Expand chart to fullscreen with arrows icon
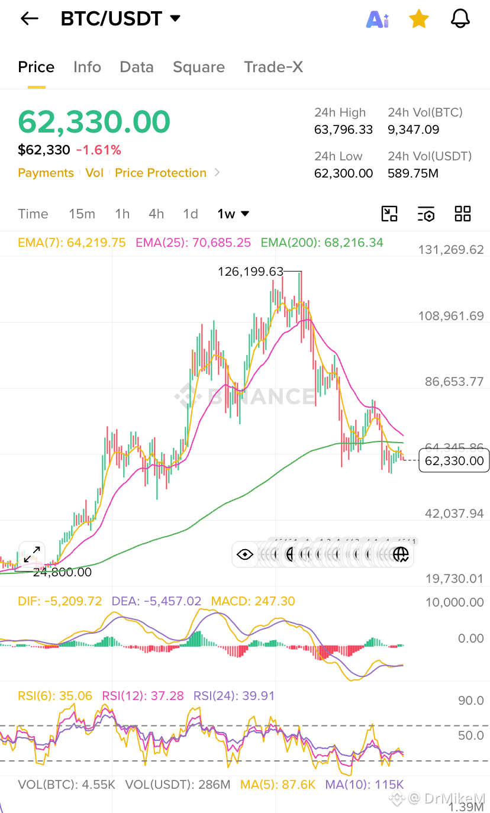Screen dimensions: 490x813 32,554
